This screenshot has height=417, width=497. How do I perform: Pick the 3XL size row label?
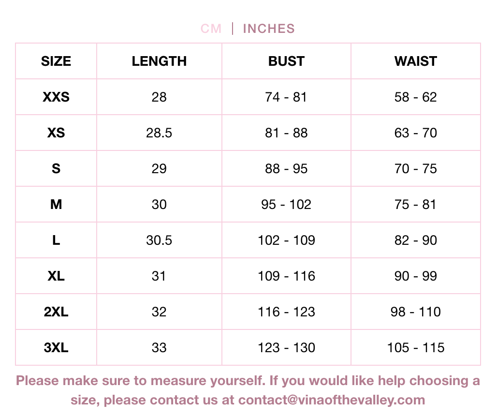pyautogui.click(x=56, y=348)
